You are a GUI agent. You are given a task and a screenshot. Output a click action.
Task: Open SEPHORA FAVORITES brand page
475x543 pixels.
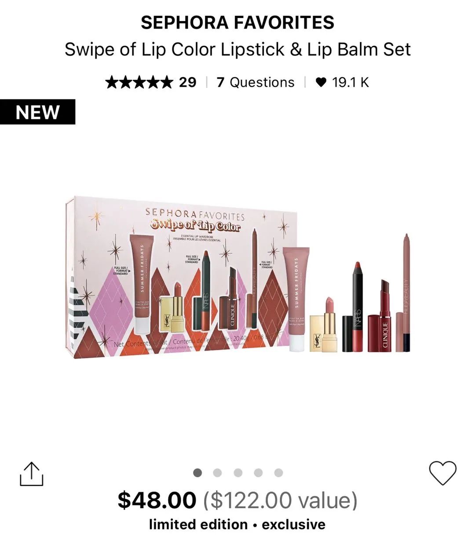pyautogui.click(x=237, y=22)
